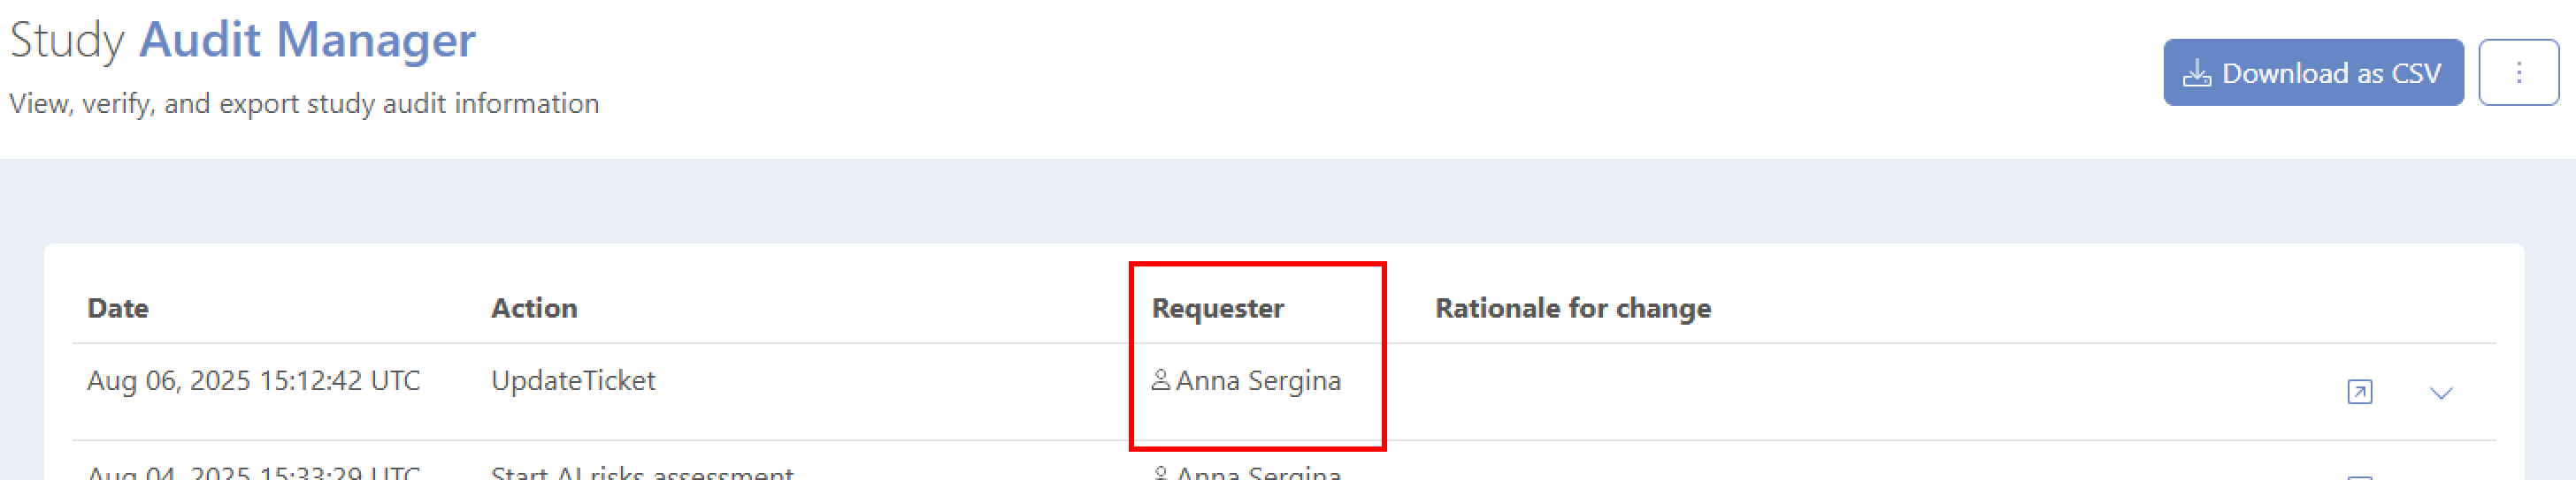Click Anna Sergina name in UpdateTicket row
Image resolution: width=2576 pixels, height=480 pixels.
pos(1258,380)
